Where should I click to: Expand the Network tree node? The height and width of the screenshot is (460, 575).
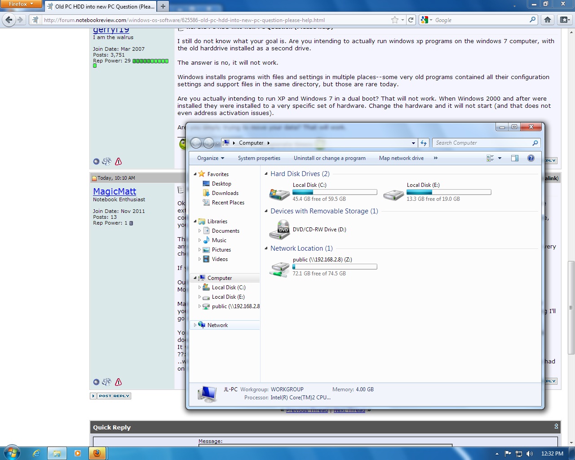[195, 325]
